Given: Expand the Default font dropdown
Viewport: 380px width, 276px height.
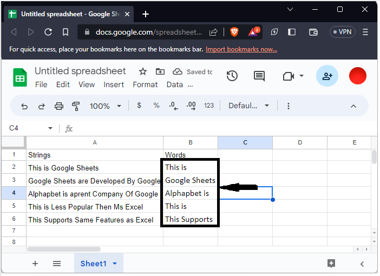Looking at the screenshot, I should (248, 106).
